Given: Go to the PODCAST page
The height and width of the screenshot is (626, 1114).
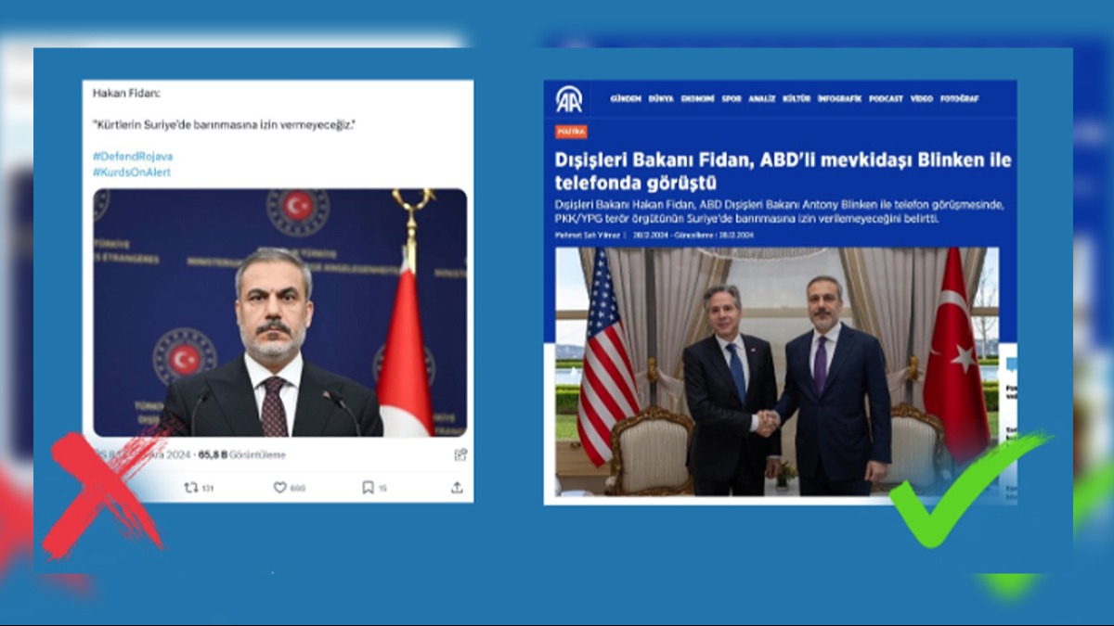Looking at the screenshot, I should pos(886,98).
